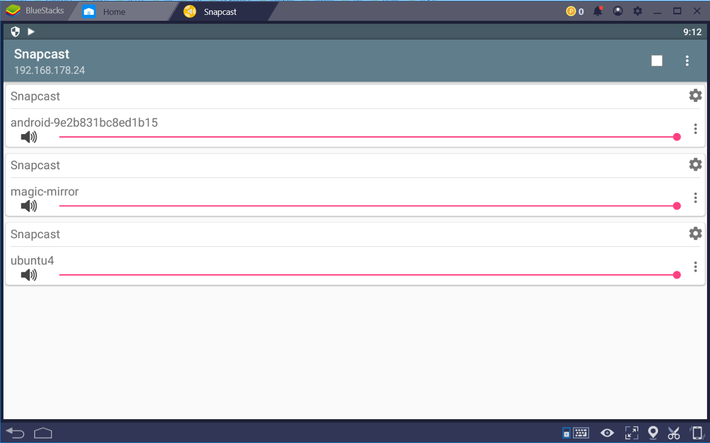Stop playback with the white square button

pos(657,60)
